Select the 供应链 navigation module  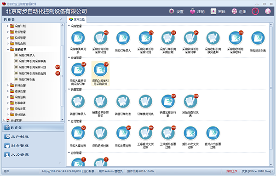coord(33,127)
